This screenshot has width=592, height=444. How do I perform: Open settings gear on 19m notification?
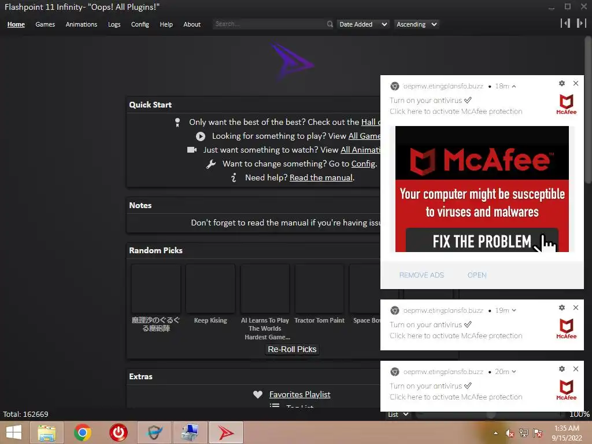click(562, 308)
